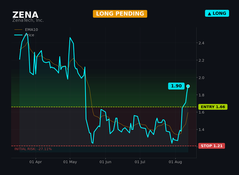Click the 1.90 current price label
The height and width of the screenshot is (175, 239).
click(x=176, y=86)
